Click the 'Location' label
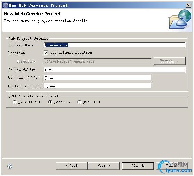The width and height of the screenshot is (194, 176). [17, 53]
